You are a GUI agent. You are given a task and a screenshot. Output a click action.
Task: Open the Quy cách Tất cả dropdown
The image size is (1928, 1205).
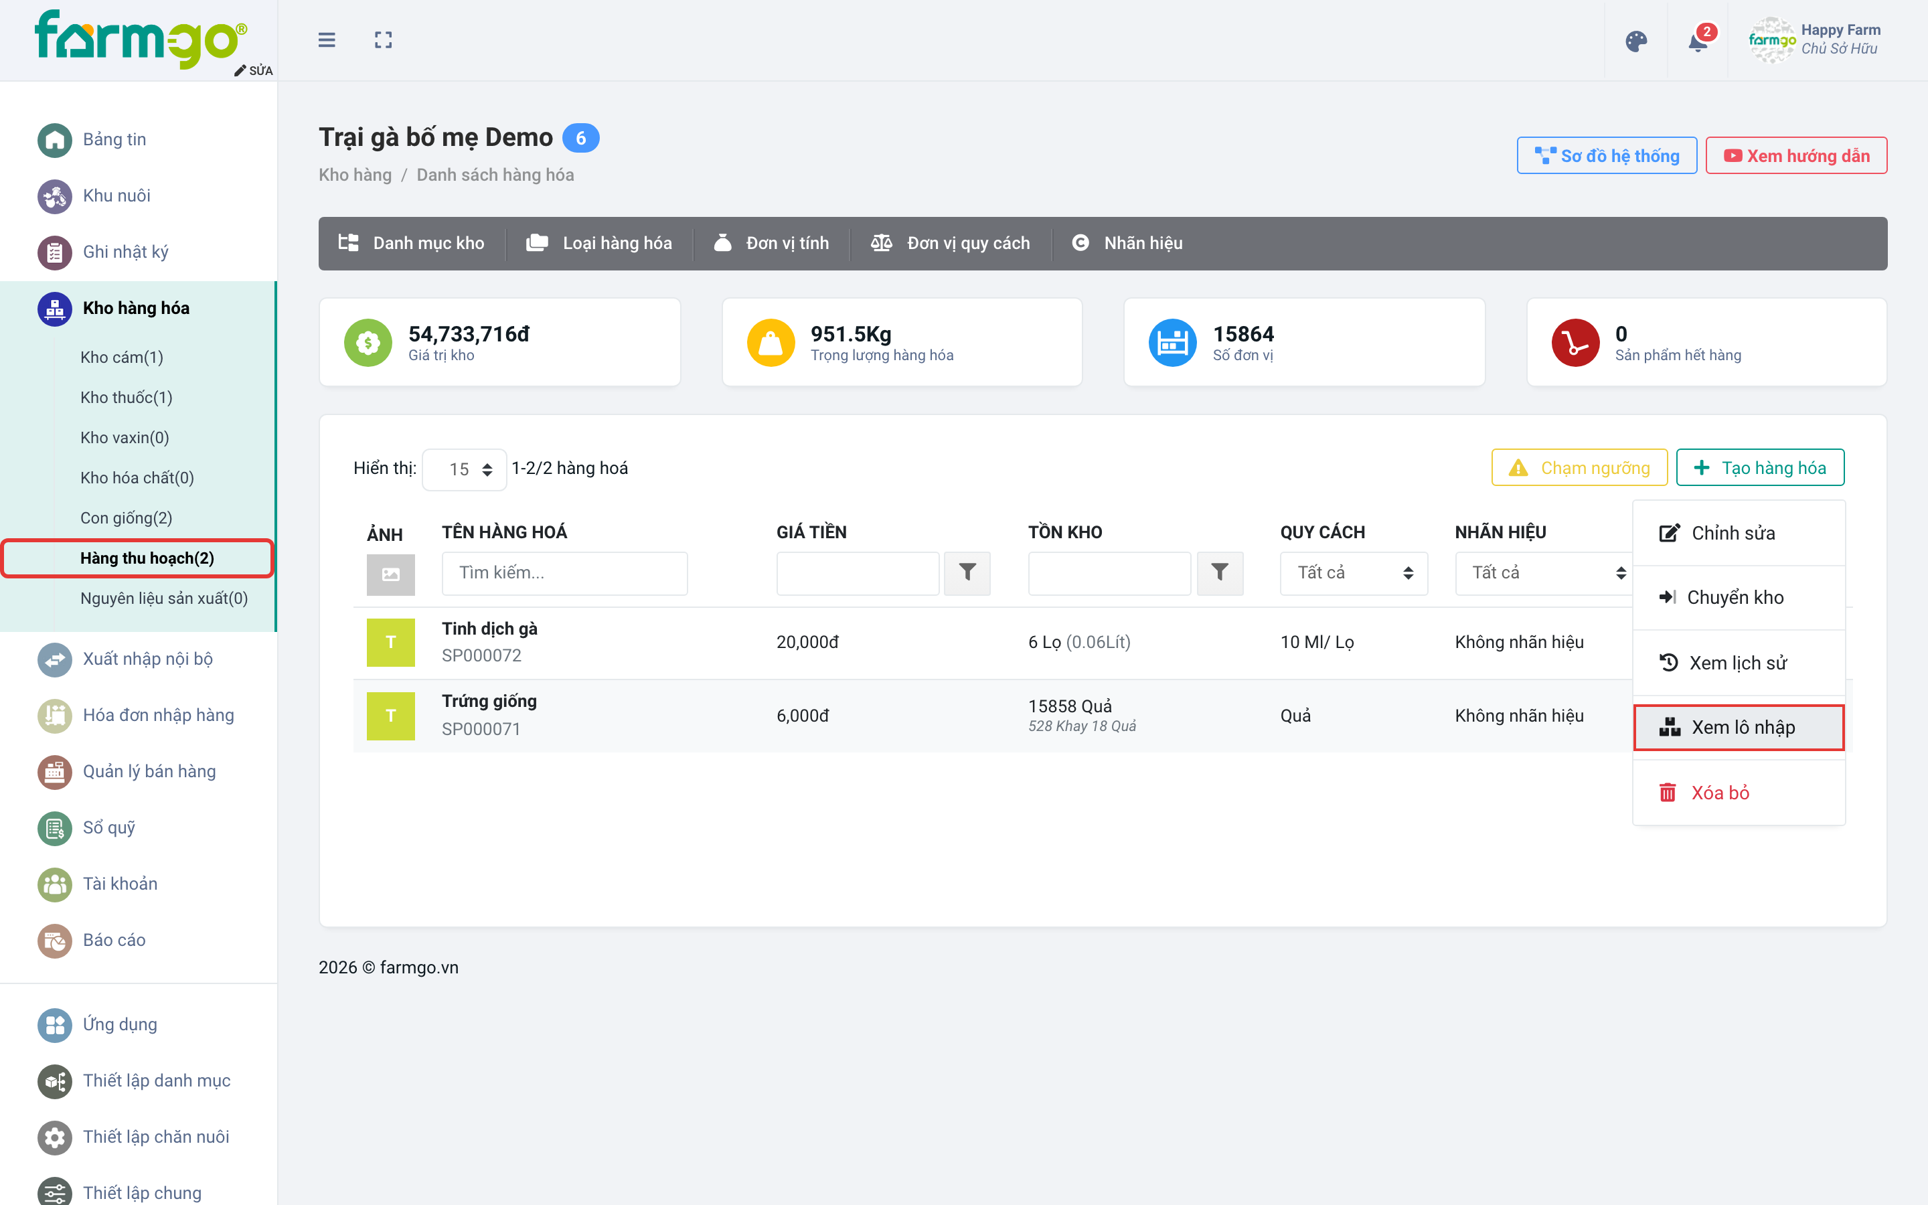(x=1354, y=573)
